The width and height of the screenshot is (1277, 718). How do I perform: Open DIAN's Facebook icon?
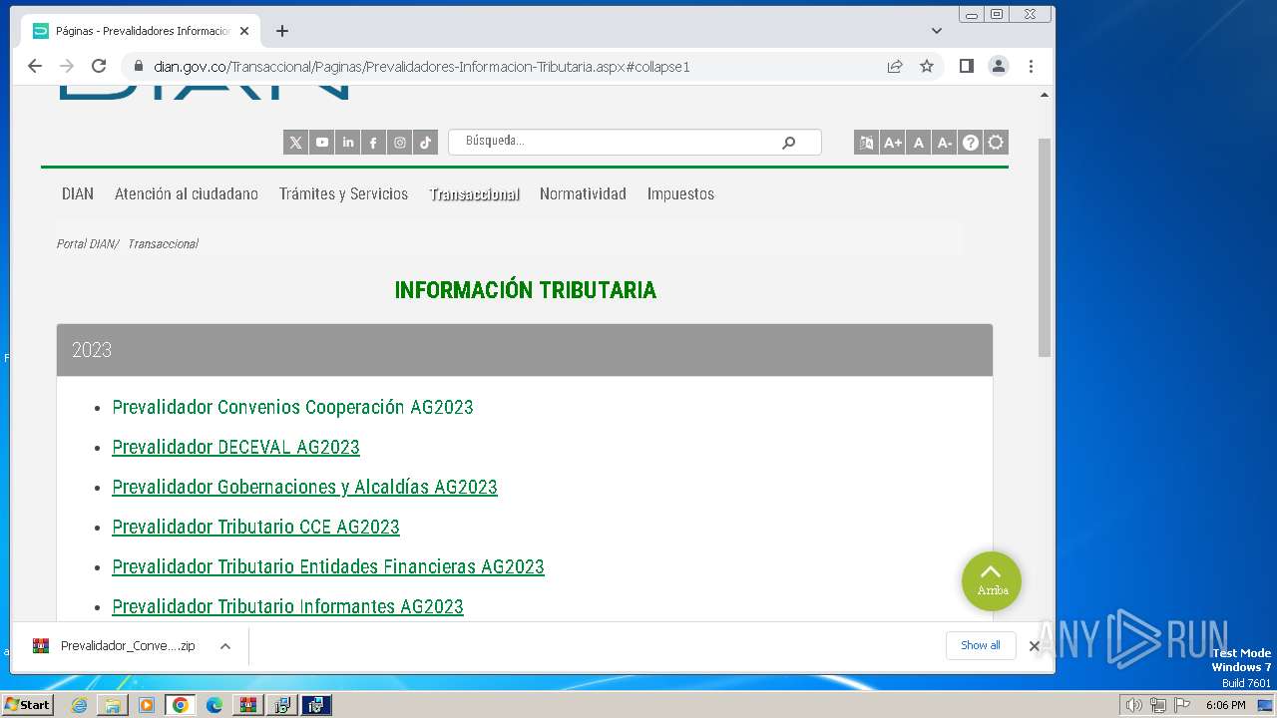tap(373, 143)
